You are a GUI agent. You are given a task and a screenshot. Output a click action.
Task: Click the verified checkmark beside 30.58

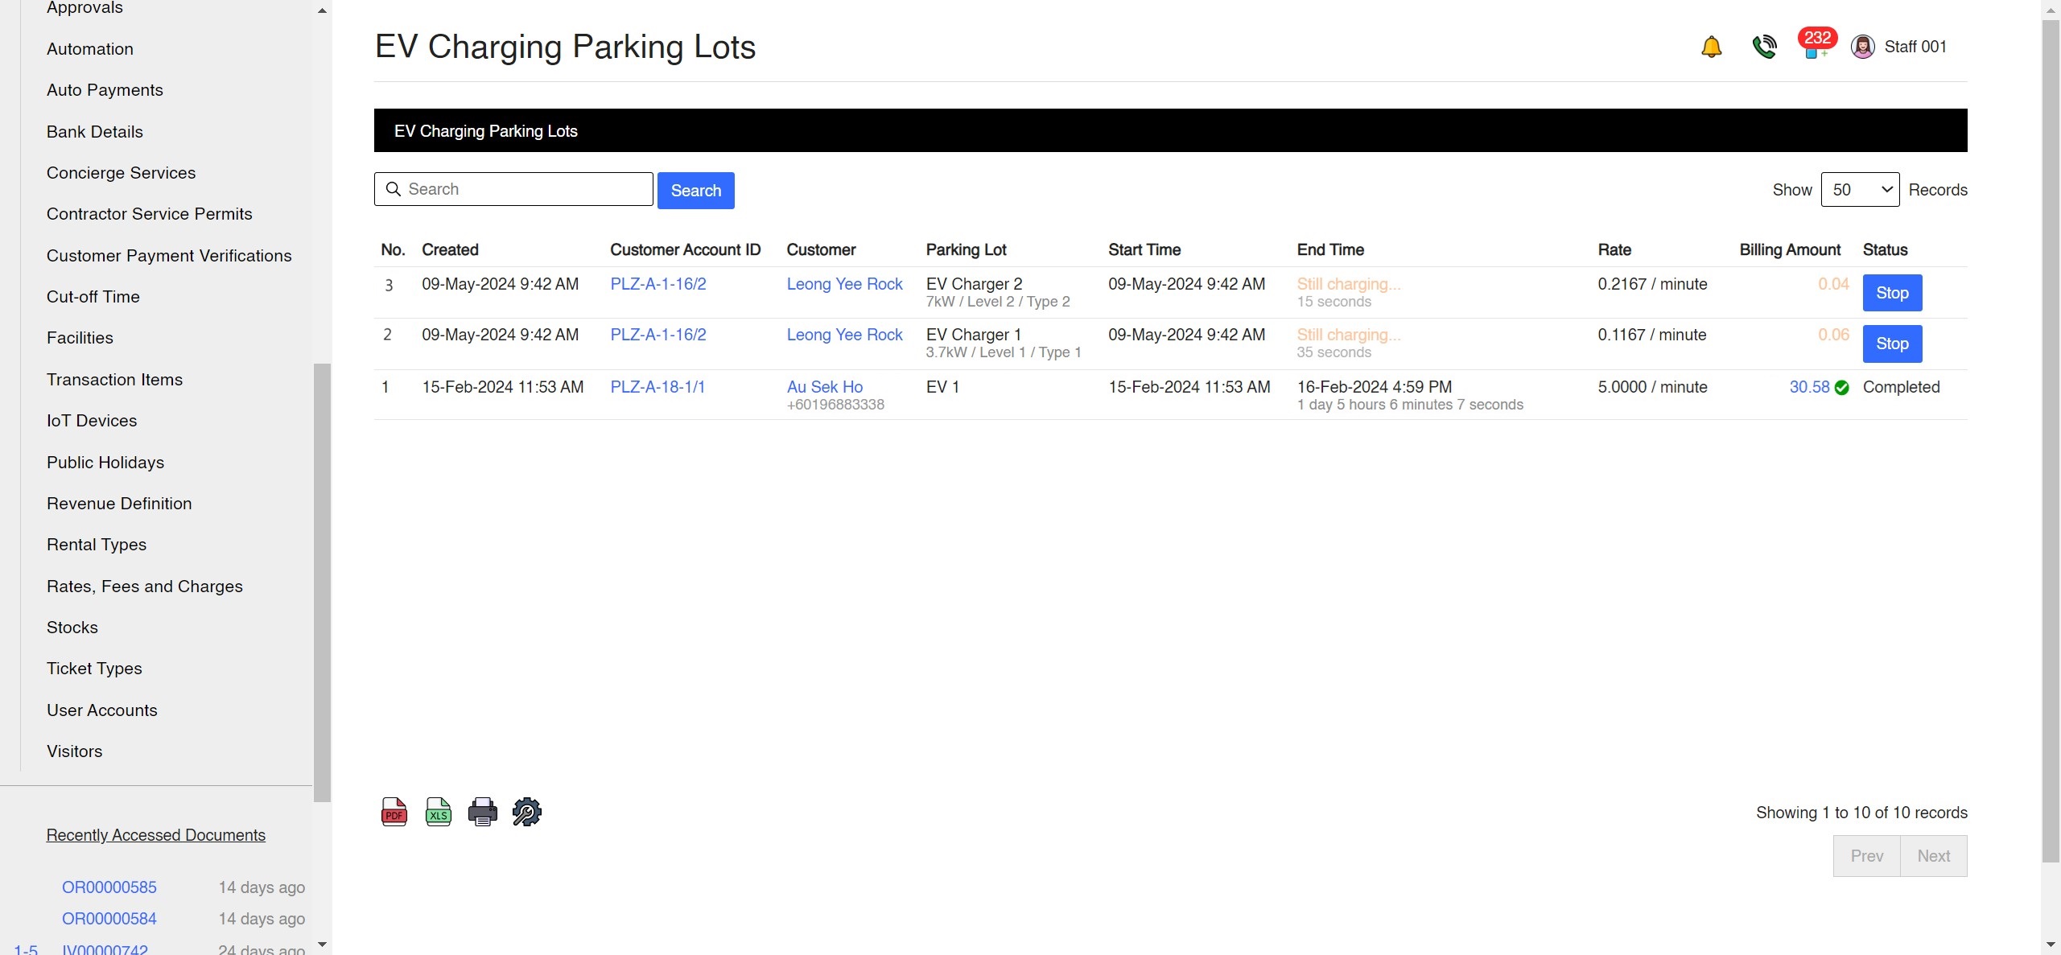click(1842, 388)
